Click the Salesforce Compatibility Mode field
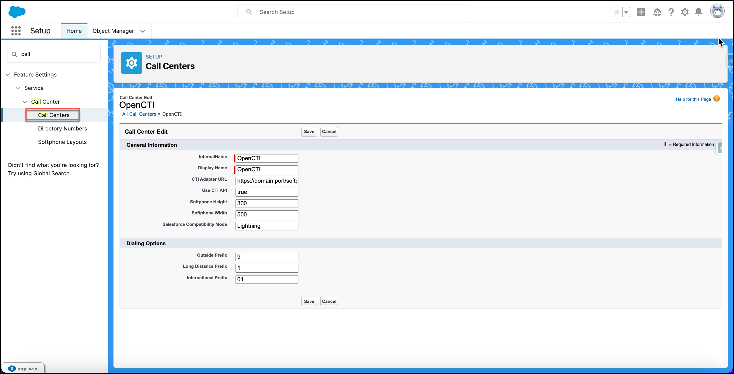This screenshot has width=734, height=374. (x=267, y=226)
